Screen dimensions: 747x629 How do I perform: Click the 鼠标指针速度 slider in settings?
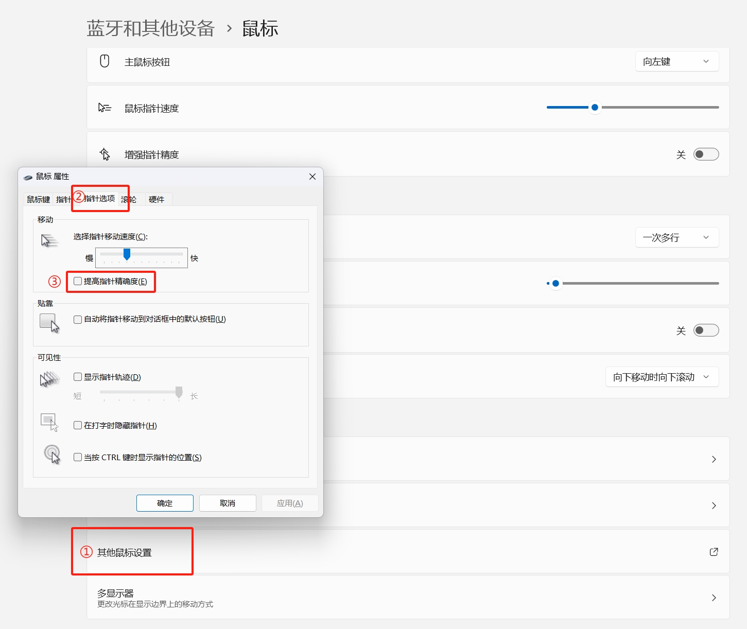633,107
